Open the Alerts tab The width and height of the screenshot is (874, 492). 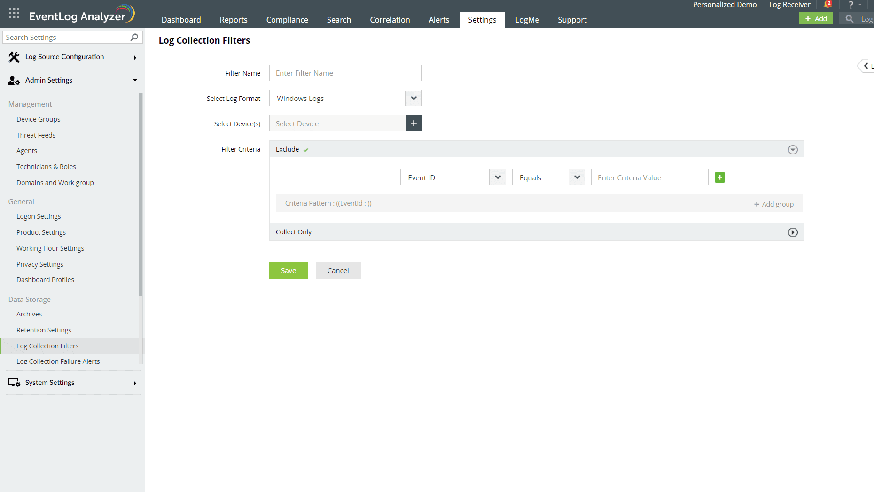pos(439,20)
